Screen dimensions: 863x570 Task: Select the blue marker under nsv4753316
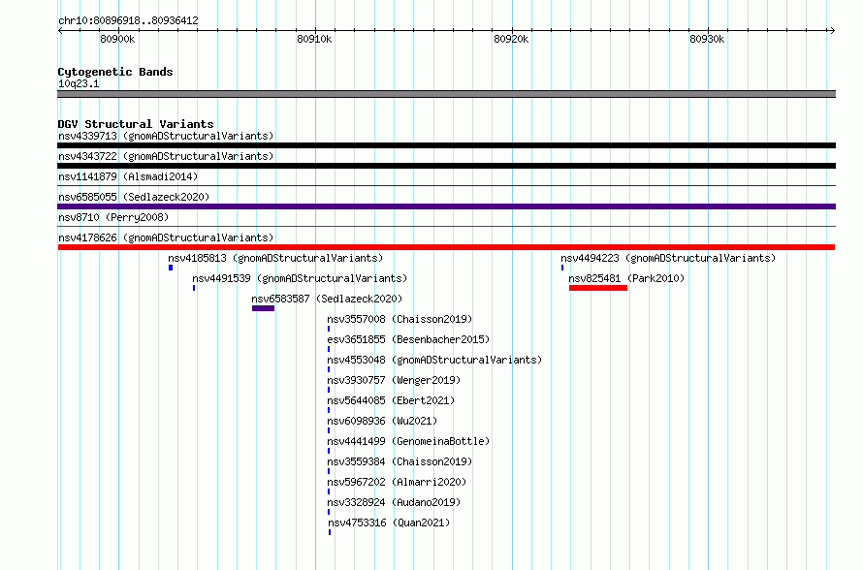click(330, 532)
